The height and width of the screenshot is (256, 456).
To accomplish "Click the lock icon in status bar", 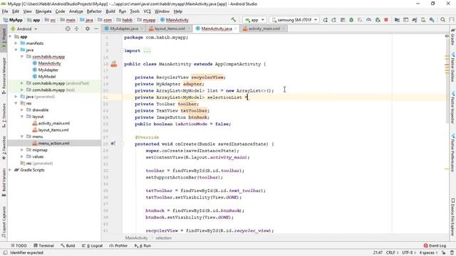I will click(443, 253).
